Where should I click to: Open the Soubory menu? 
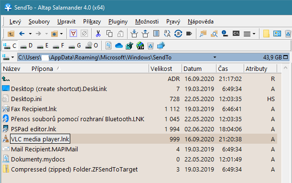[x=39, y=22]
